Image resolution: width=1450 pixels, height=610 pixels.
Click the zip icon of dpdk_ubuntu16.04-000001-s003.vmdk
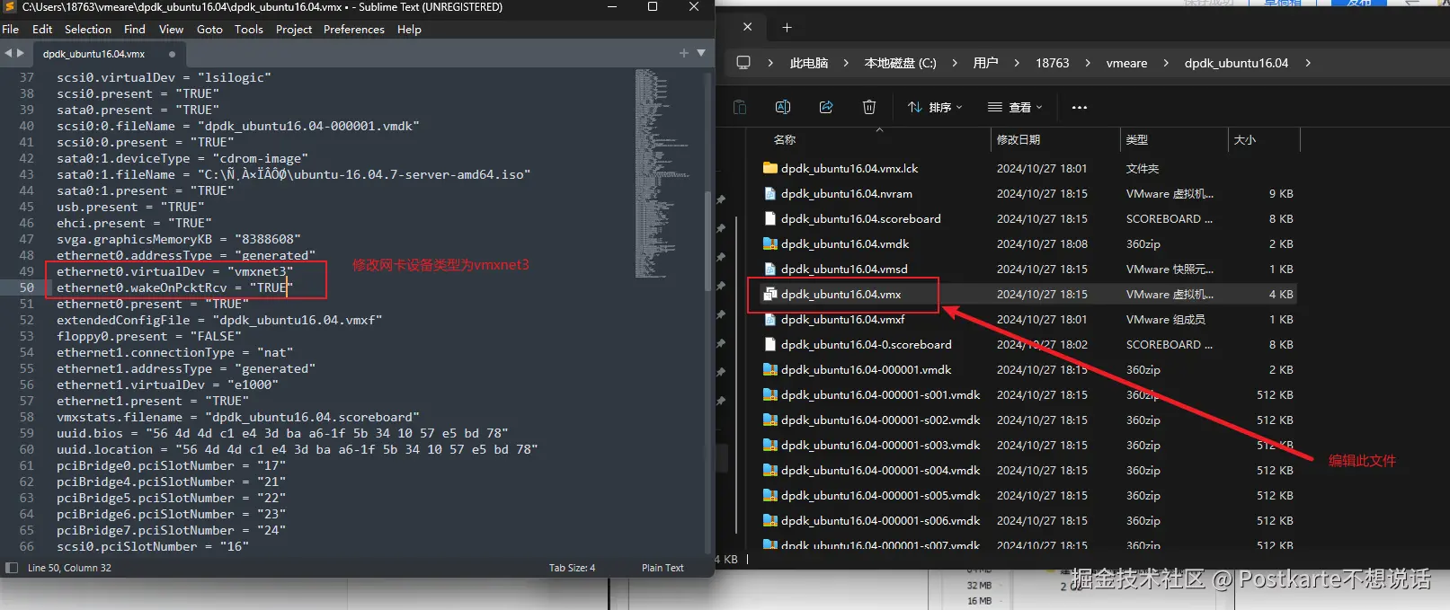pos(769,445)
